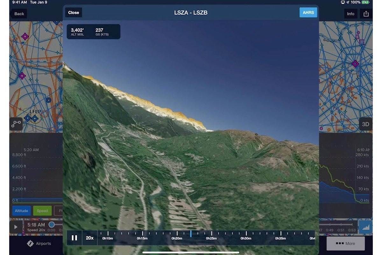This screenshot has height=255, width=382.
Task: Change the 20x playback speed
Action: (89, 238)
